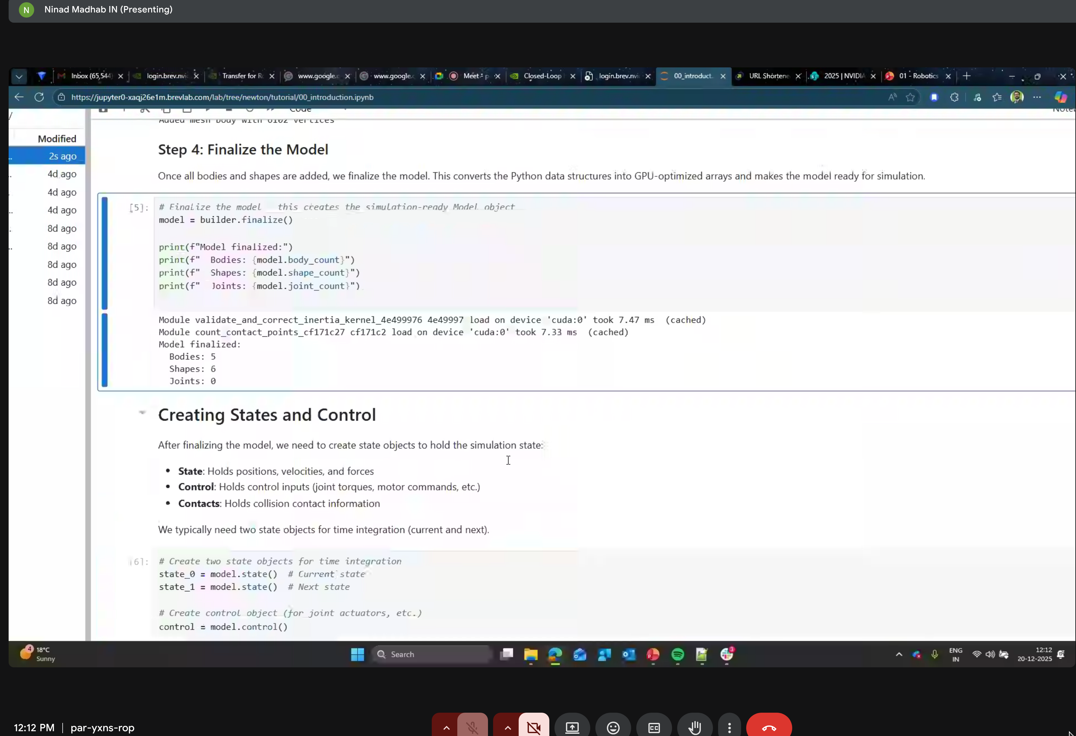
Task: Open Spotify from the taskbar
Action: click(x=677, y=654)
